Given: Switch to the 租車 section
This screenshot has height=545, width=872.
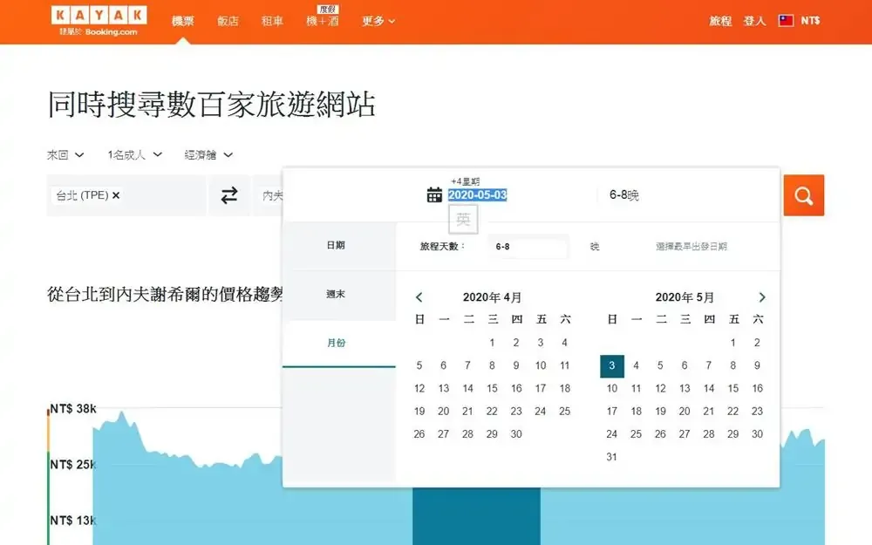Looking at the screenshot, I should 273,21.
